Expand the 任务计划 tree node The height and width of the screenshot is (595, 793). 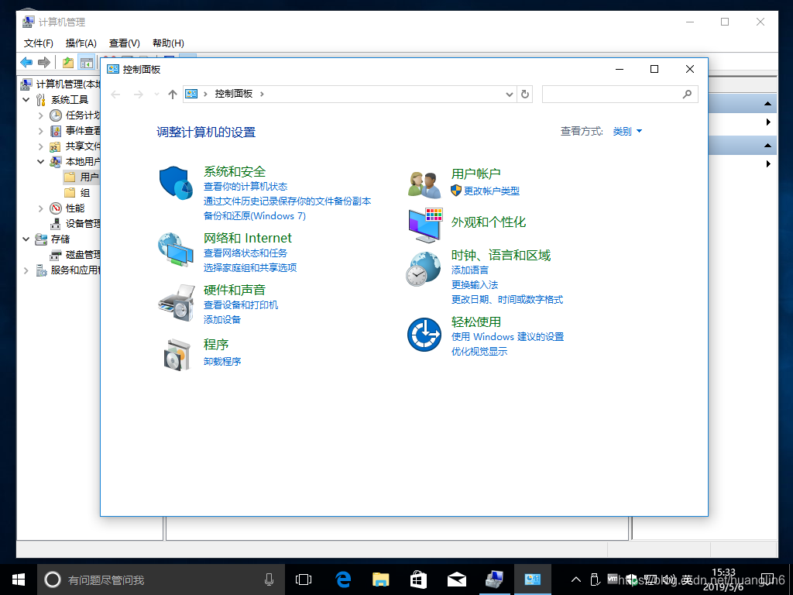click(40, 115)
